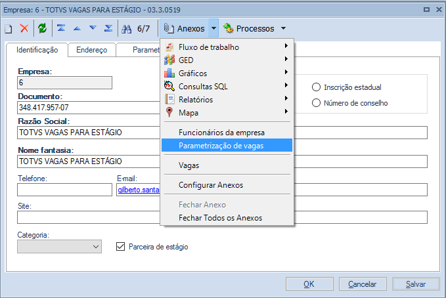The width and height of the screenshot is (446, 298).
Task: Click the Salvar button
Action: coord(416,284)
